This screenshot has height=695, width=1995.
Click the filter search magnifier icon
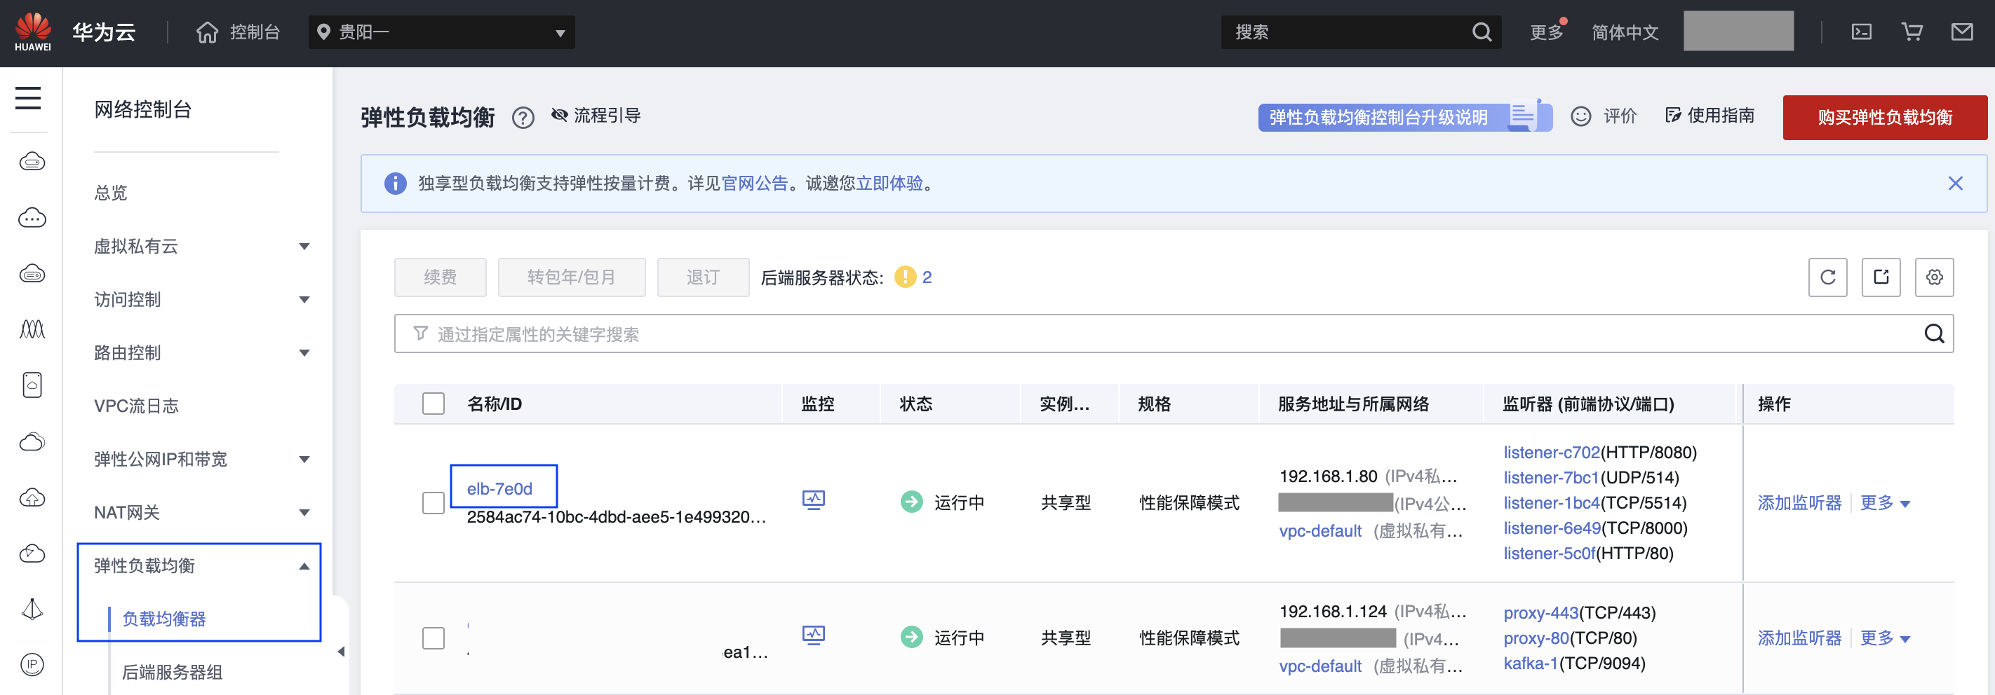[1934, 334]
